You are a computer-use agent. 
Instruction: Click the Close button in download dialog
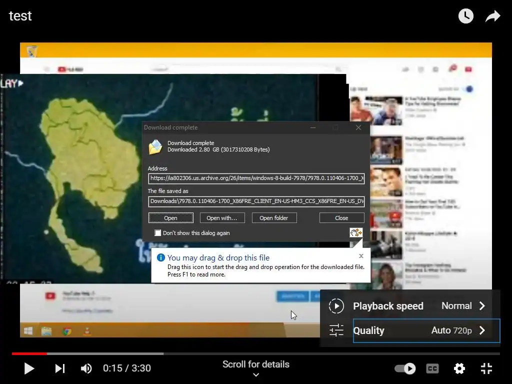[341, 218]
